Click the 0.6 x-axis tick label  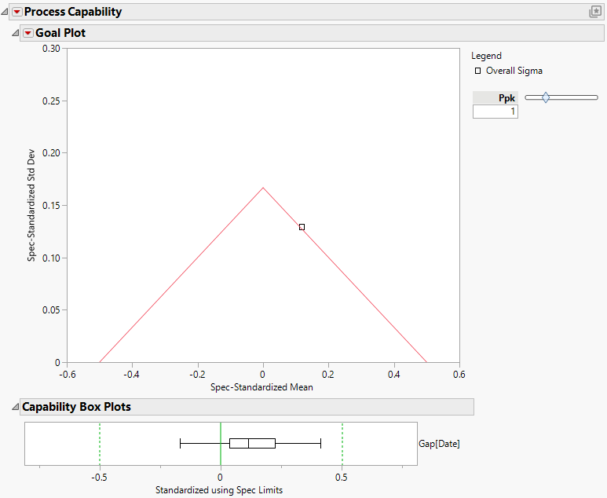tap(459, 375)
